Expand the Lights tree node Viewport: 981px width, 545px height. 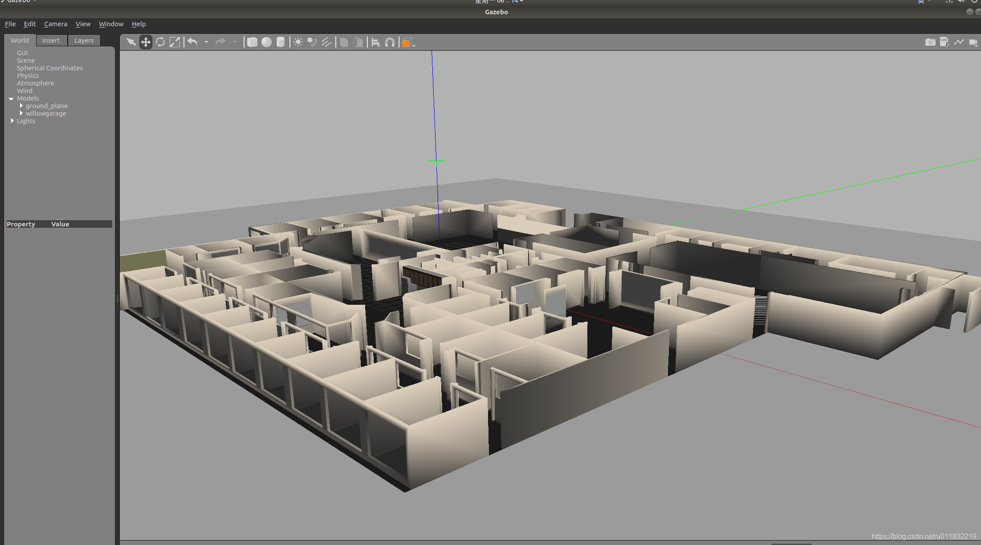tap(12, 121)
